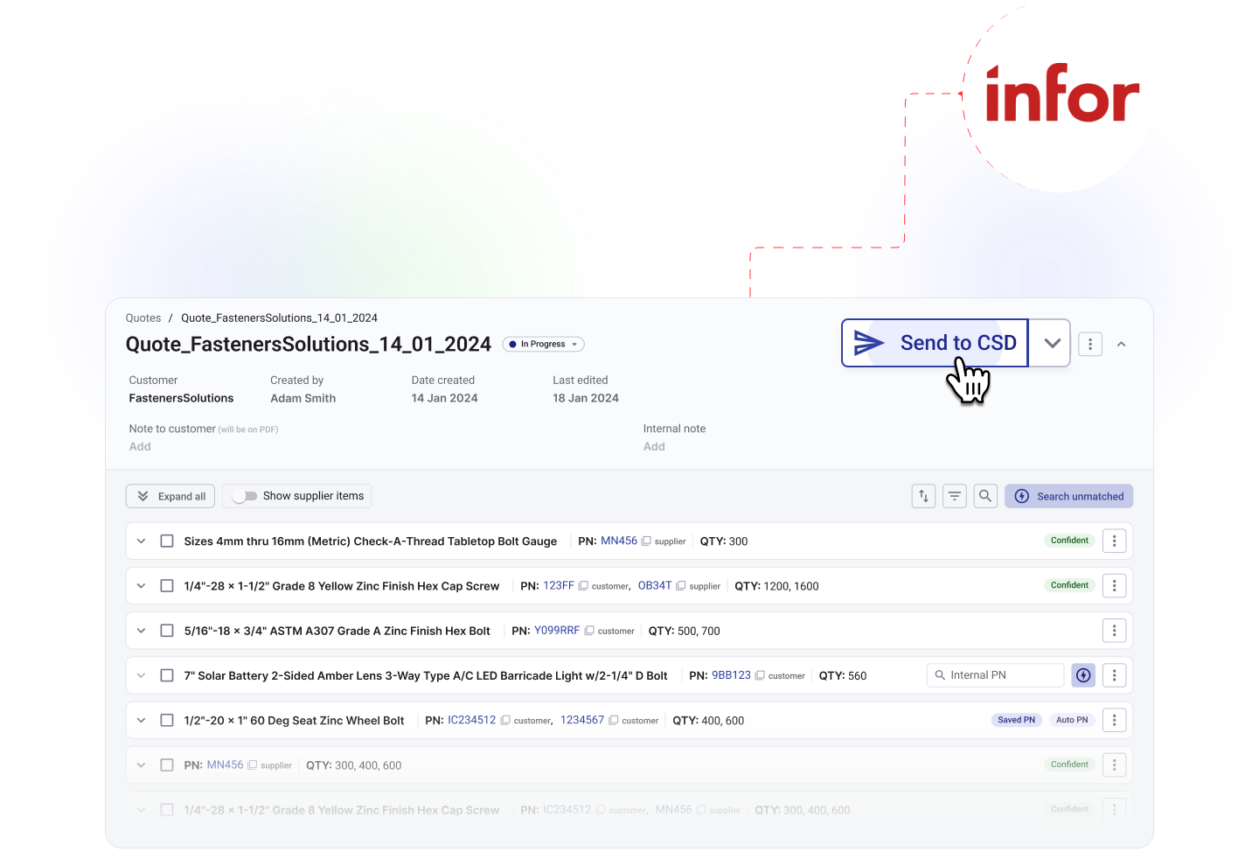Check the Zinc Wheel Bolt row checkbox
Image resolution: width=1259 pixels, height=852 pixels.
[x=167, y=721]
